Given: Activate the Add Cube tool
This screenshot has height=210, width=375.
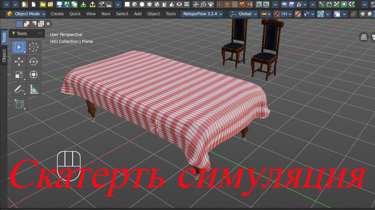Looking at the screenshot, I should tap(19, 104).
